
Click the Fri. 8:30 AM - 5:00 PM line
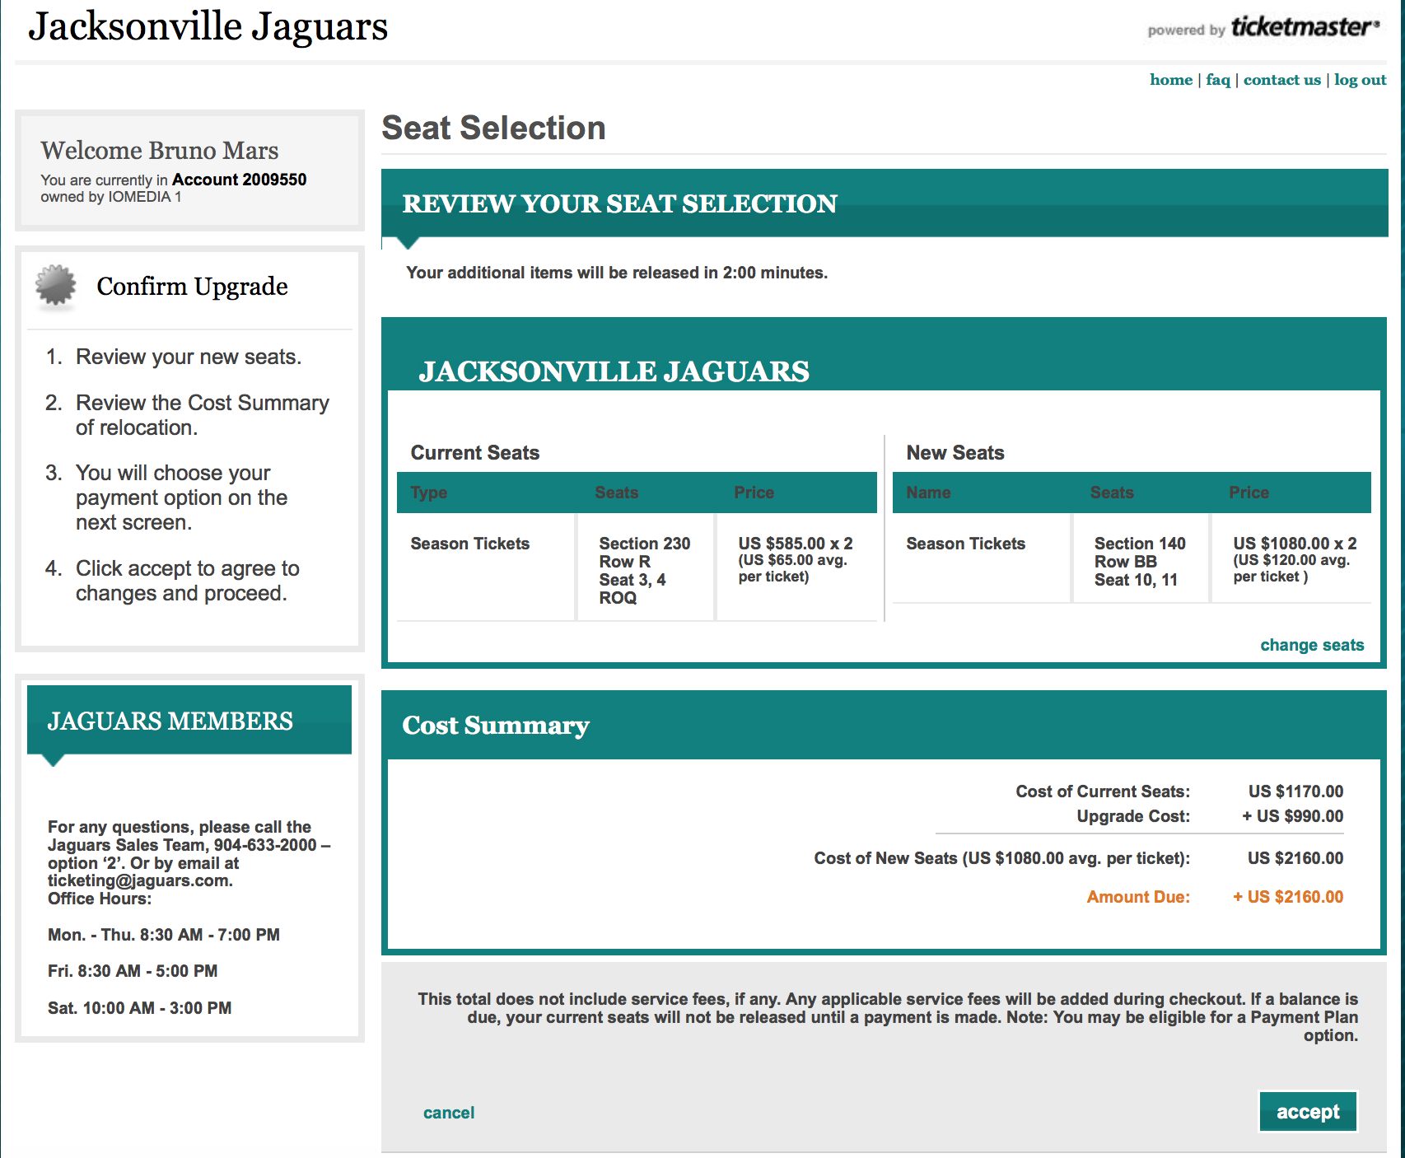133,971
